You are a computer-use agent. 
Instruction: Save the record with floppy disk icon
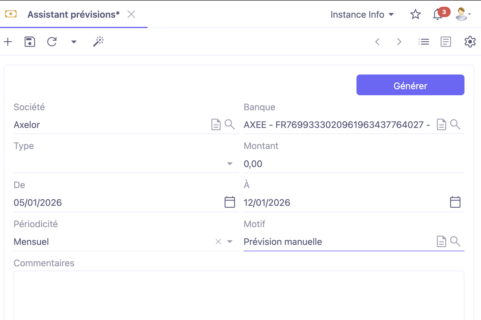(x=30, y=42)
